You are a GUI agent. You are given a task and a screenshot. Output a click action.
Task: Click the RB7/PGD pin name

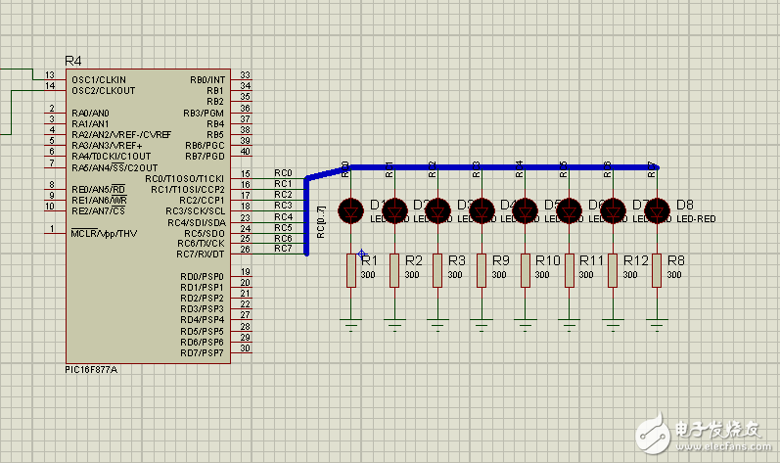(x=205, y=157)
